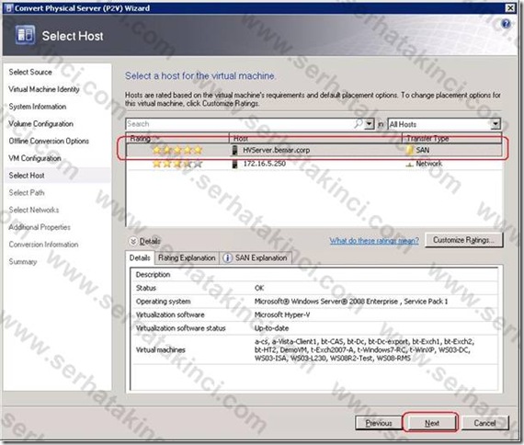Click the HVServer.bemar.corp server icon
The image size is (524, 445).
[235, 150]
